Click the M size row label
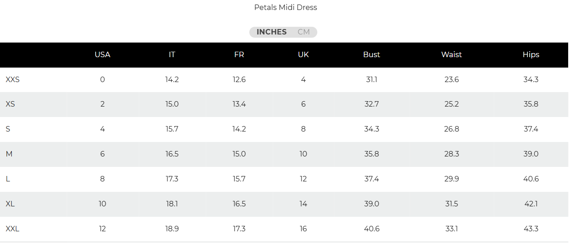 [9, 154]
